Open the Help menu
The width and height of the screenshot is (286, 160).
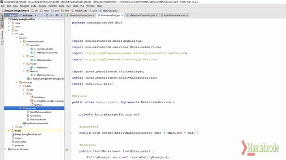coord(99,6)
